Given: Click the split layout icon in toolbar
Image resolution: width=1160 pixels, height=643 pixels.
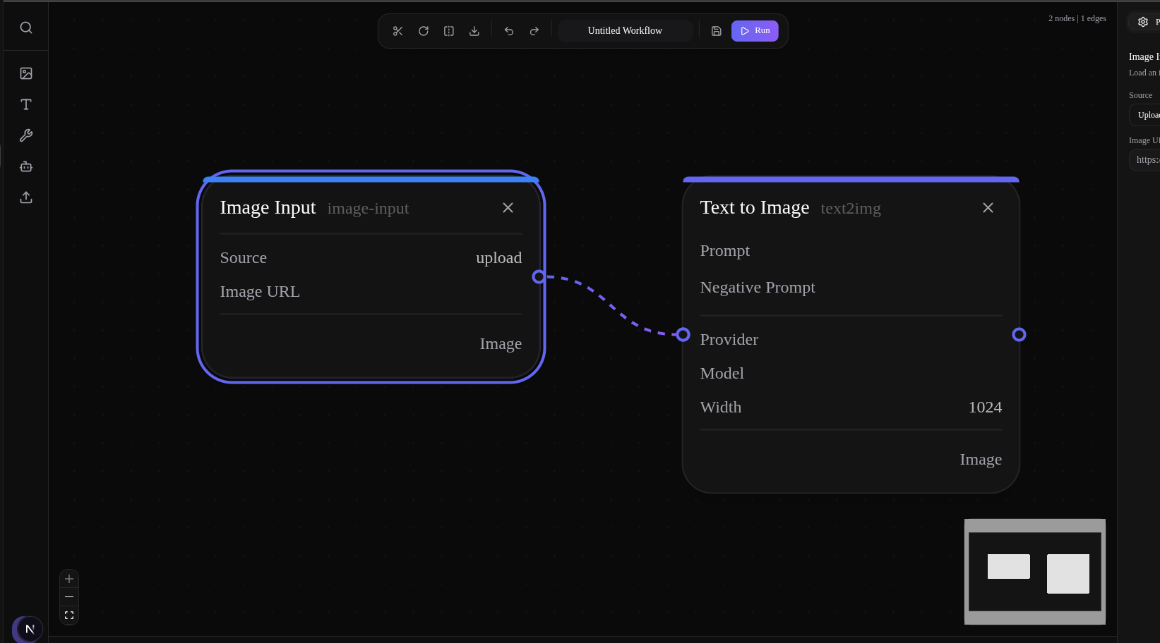Looking at the screenshot, I should (449, 31).
